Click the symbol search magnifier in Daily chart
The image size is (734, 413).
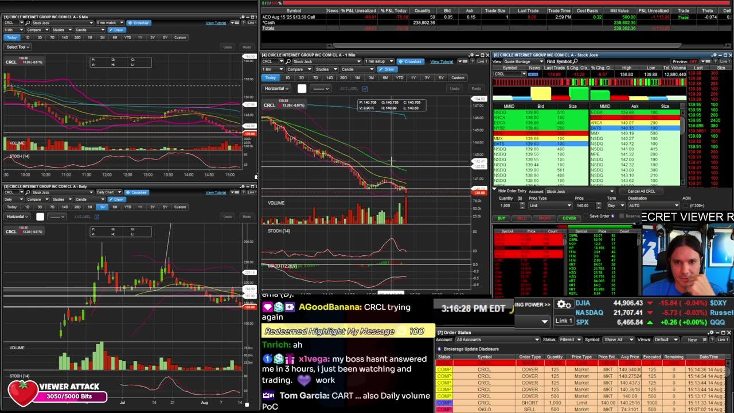coord(28,192)
